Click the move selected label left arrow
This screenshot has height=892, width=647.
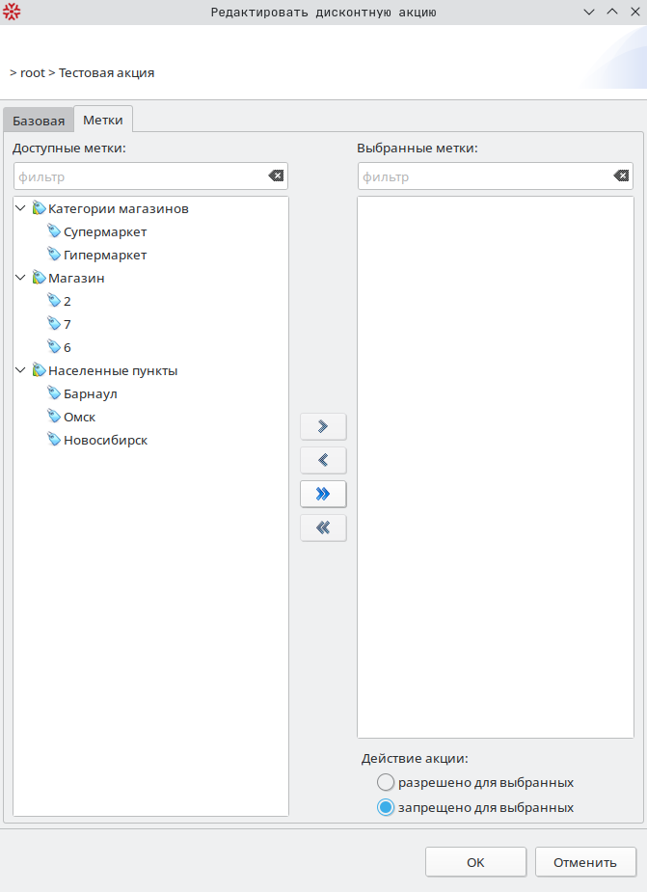(323, 460)
